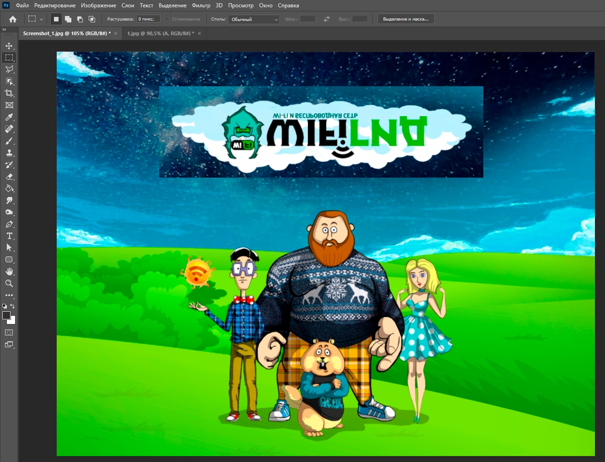Image resolution: width=605 pixels, height=462 pixels.
Task: Expand the collapsed tools panel arrows
Action: tap(5, 29)
